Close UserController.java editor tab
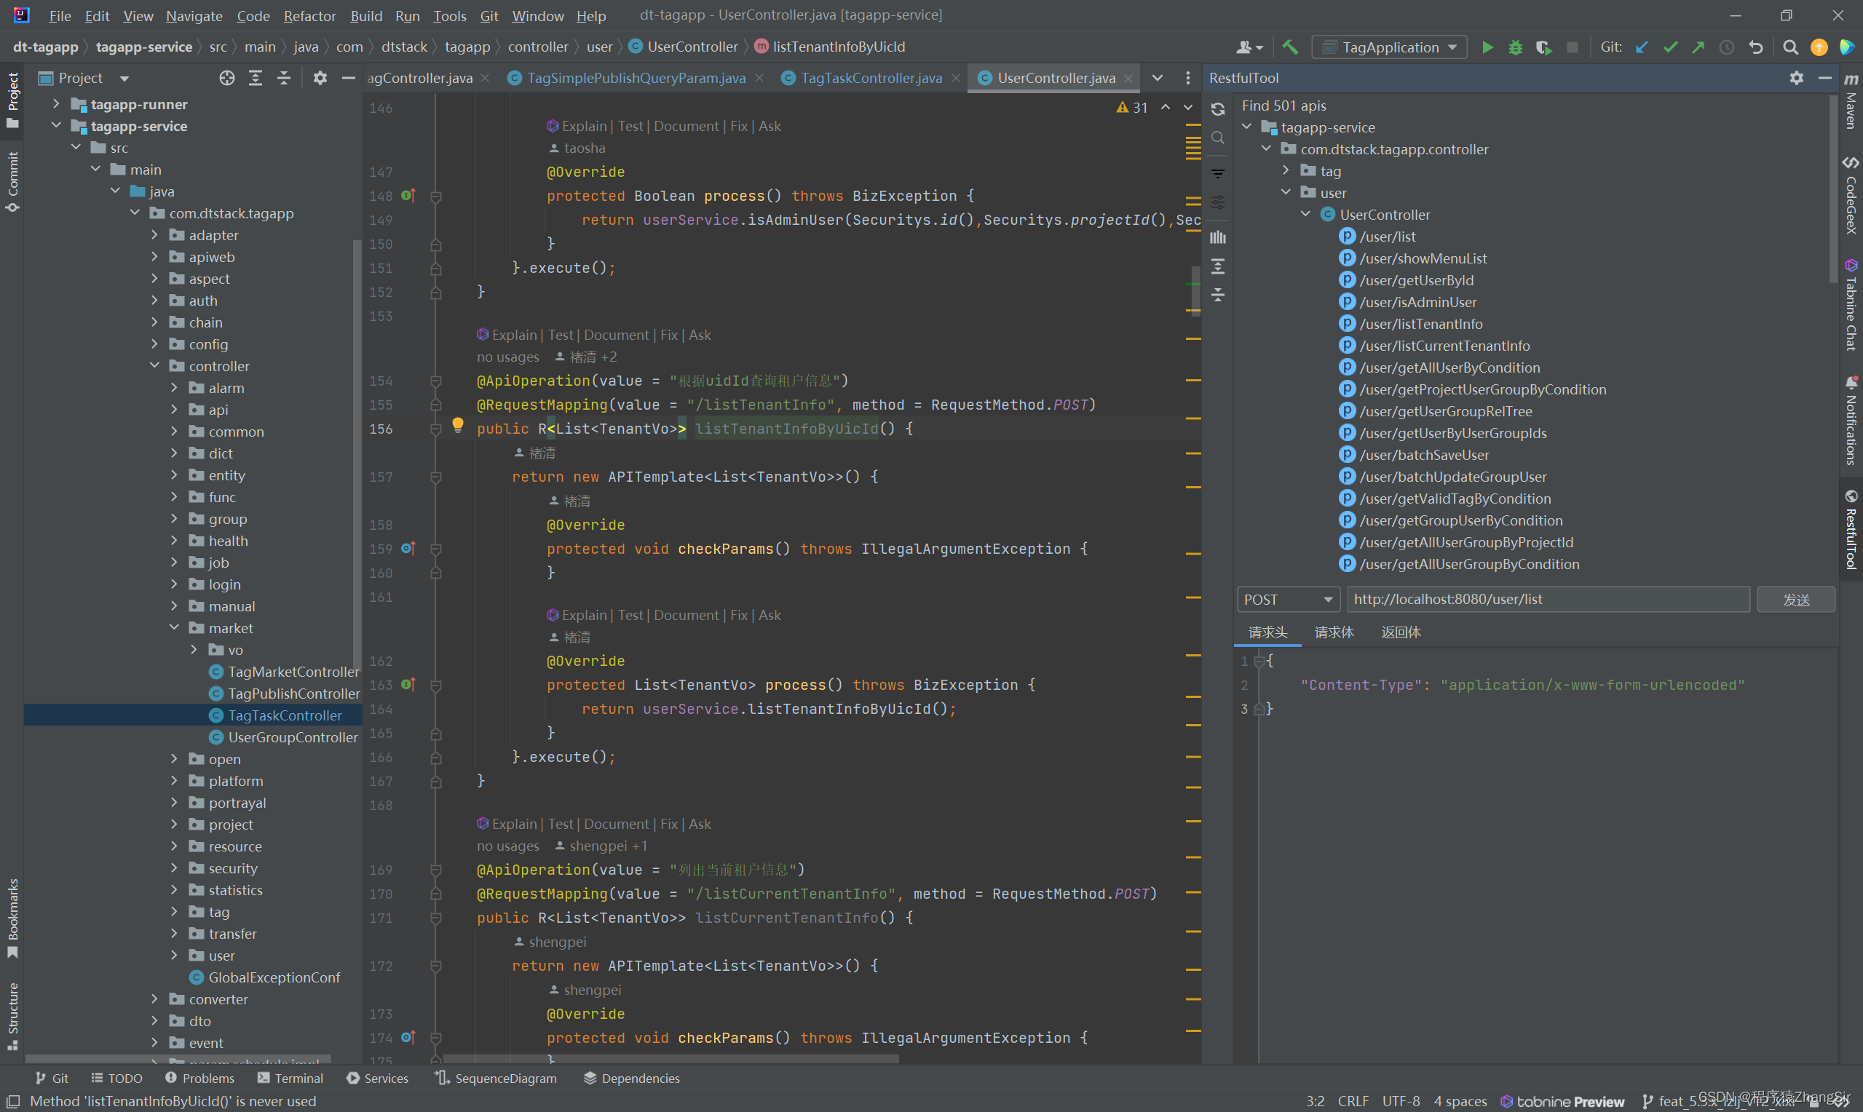 pos(1128,78)
